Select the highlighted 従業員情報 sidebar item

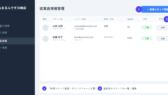pos(17,41)
